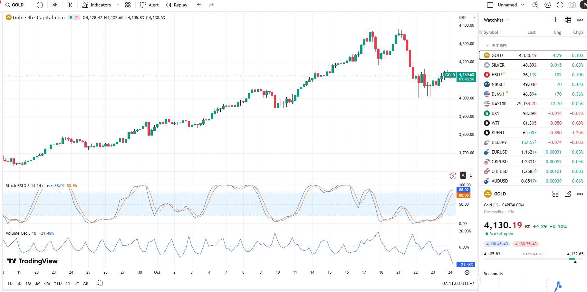Toggle auto scale with the A button
587x292 pixels.
tap(463, 175)
